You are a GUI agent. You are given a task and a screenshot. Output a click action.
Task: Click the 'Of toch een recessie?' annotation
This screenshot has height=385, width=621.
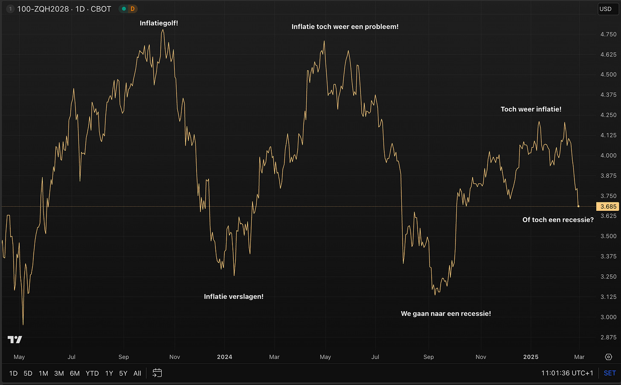point(558,220)
